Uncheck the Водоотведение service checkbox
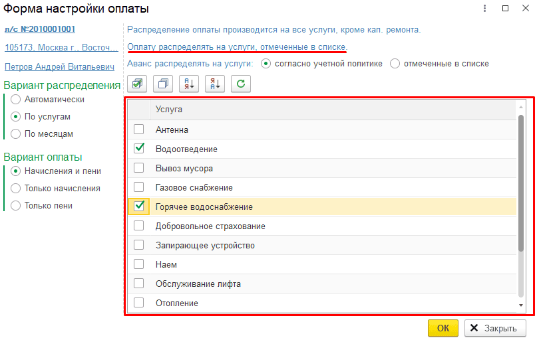Image resolution: width=537 pixels, height=342 pixels. click(x=138, y=149)
